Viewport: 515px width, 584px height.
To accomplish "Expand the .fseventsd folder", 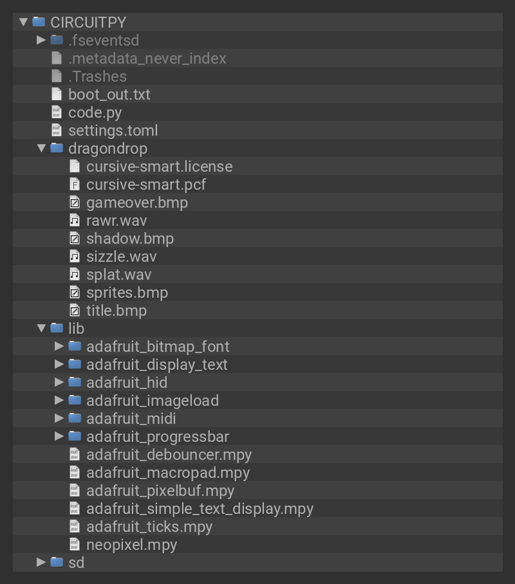I will click(41, 40).
